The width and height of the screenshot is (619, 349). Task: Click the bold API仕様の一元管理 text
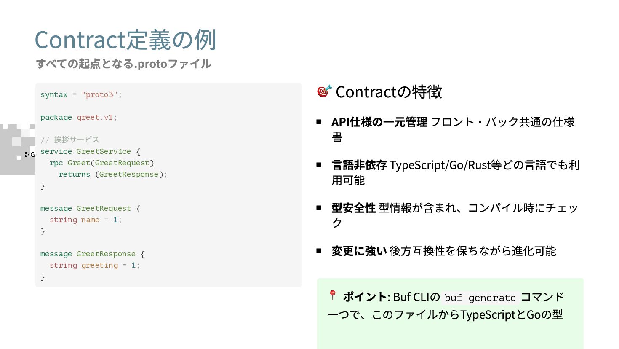379,122
